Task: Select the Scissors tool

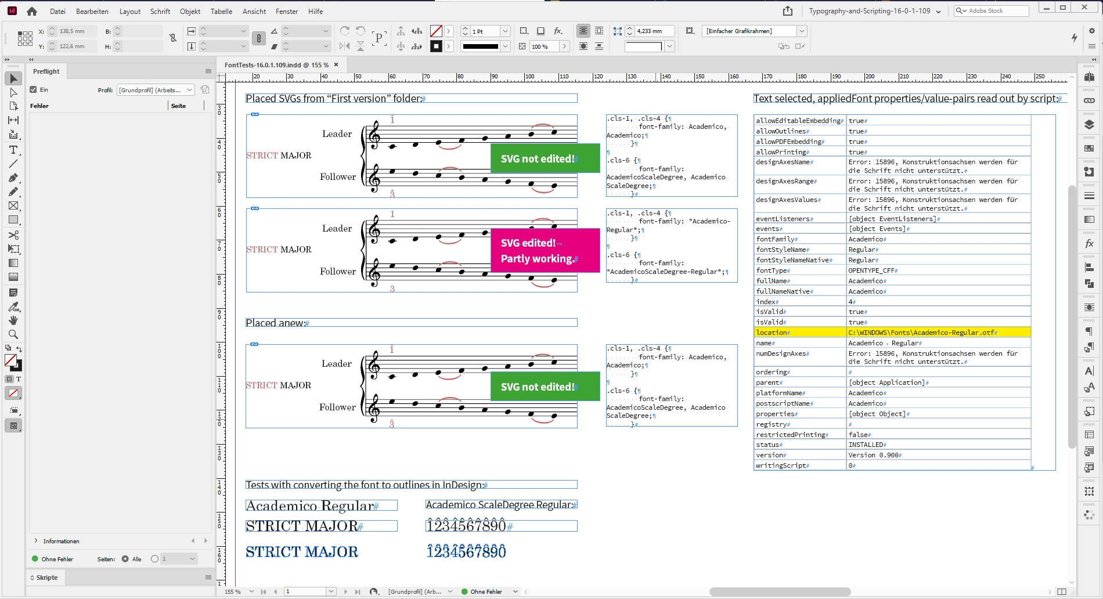Action: coord(13,235)
